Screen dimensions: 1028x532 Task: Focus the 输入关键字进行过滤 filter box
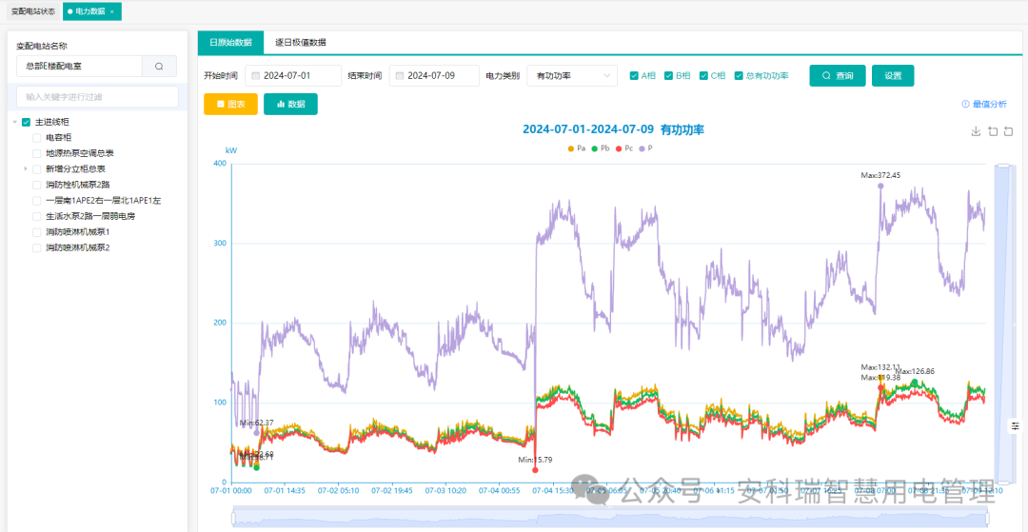point(97,97)
